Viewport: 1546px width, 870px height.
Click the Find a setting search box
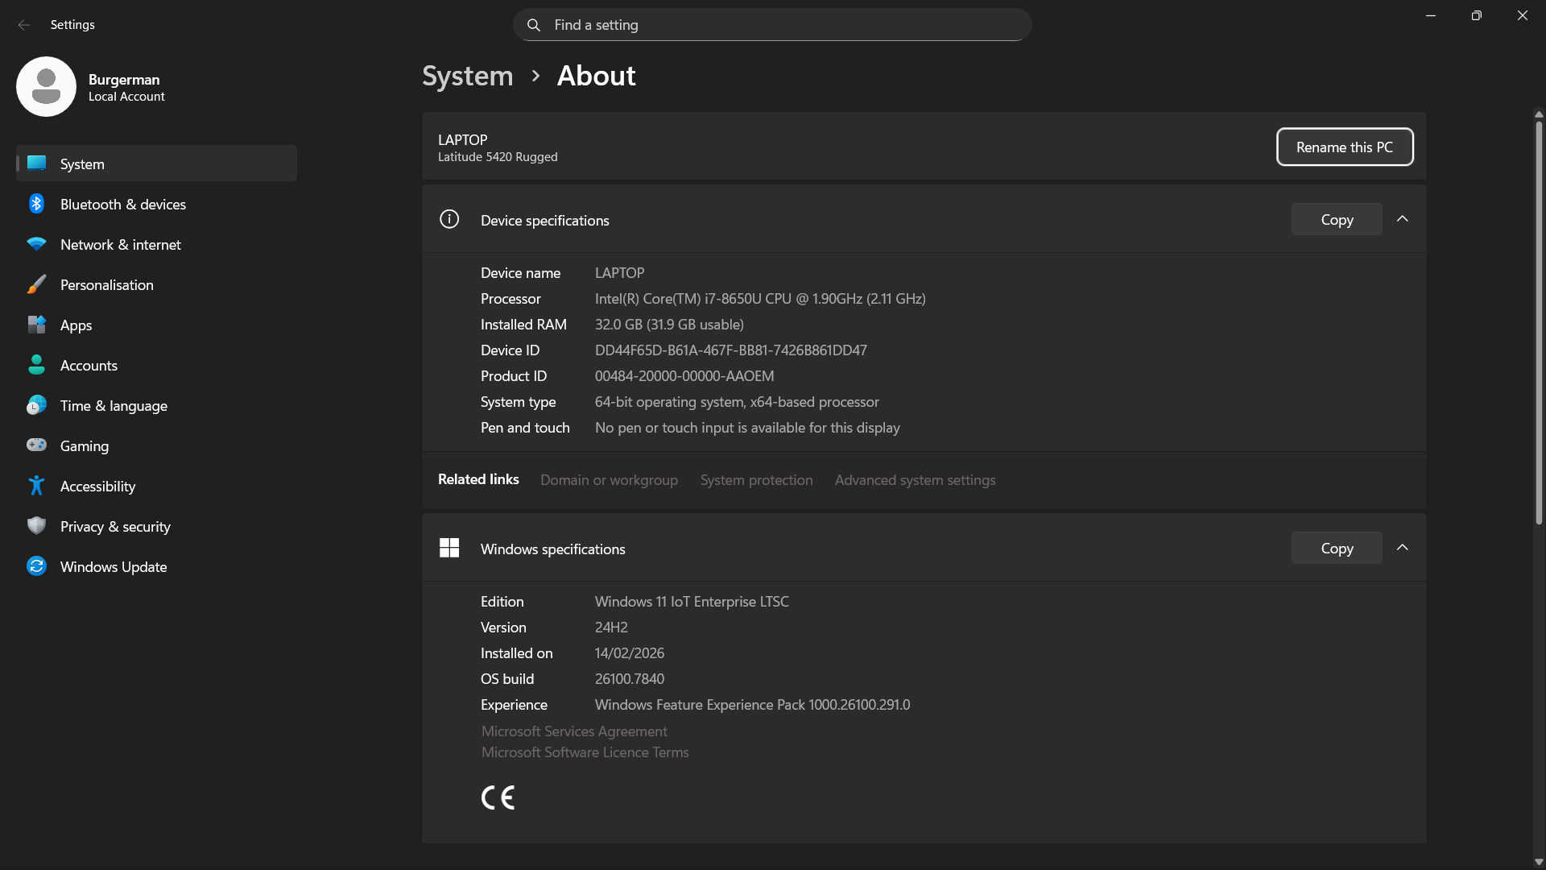[771, 25]
